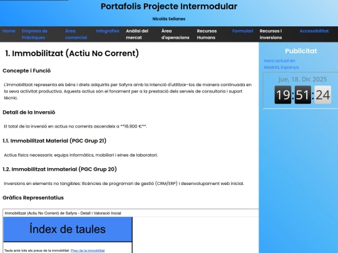Click the Detall de la Inversió heading
This screenshot has height=253, width=338.
click(29, 112)
